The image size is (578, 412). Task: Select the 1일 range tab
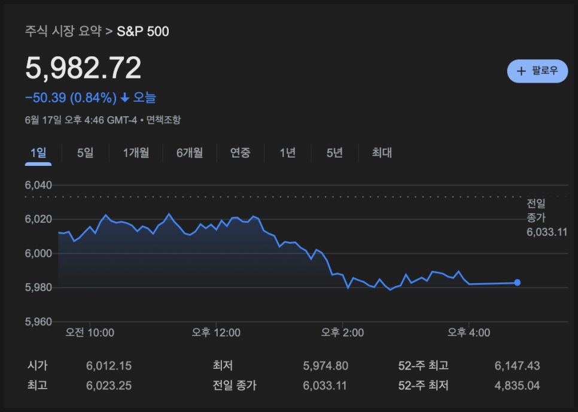click(38, 153)
